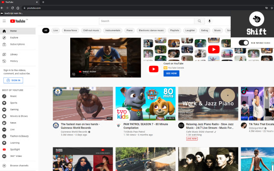This screenshot has height=171, width=274.
Task: Click the SIGN IN button
Action: pos(13,80)
